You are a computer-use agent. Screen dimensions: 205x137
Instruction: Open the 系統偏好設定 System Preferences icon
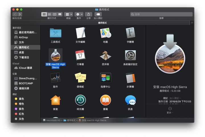tap(130, 55)
